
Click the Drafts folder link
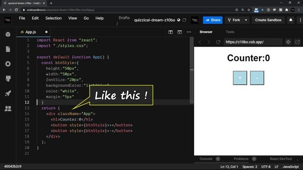124,18
